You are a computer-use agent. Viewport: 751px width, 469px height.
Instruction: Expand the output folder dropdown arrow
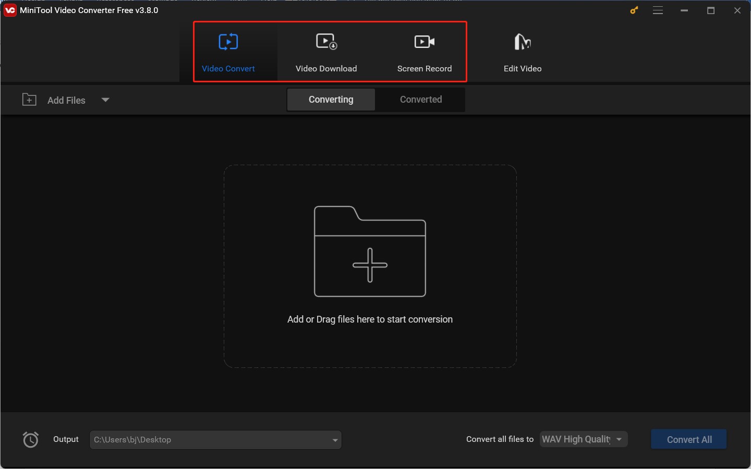pos(335,440)
